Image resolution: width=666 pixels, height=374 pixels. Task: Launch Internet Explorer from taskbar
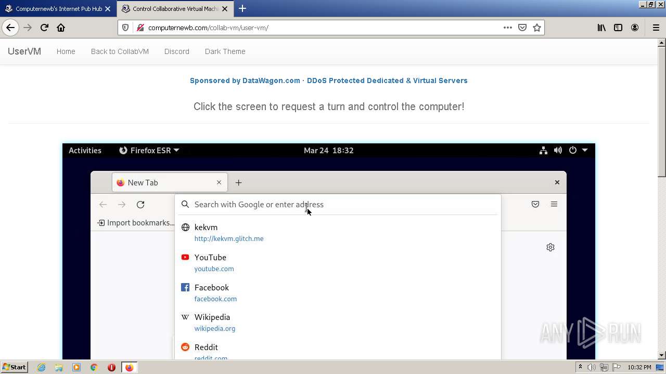pos(41,367)
